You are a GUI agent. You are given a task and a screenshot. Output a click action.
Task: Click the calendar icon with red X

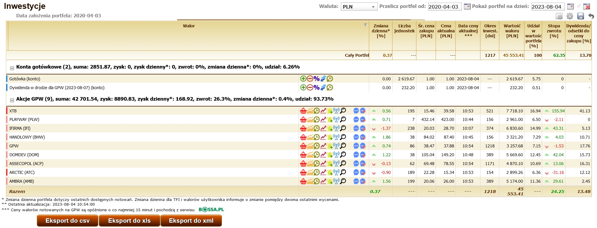[x=587, y=6]
